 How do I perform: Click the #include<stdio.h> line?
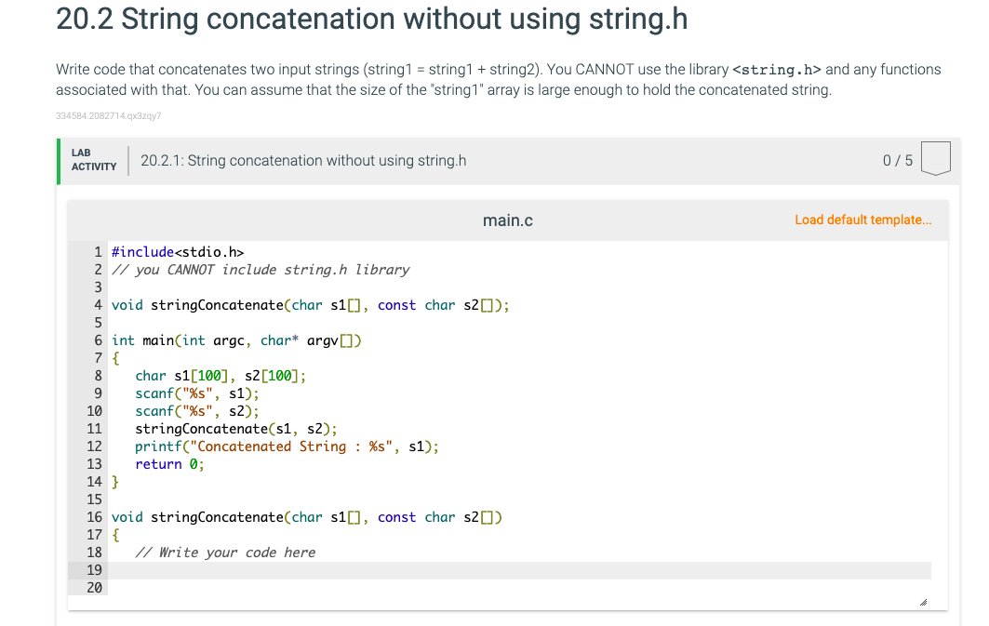click(178, 252)
